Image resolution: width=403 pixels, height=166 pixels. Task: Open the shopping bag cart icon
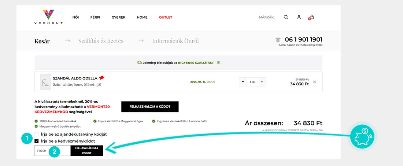(x=311, y=18)
